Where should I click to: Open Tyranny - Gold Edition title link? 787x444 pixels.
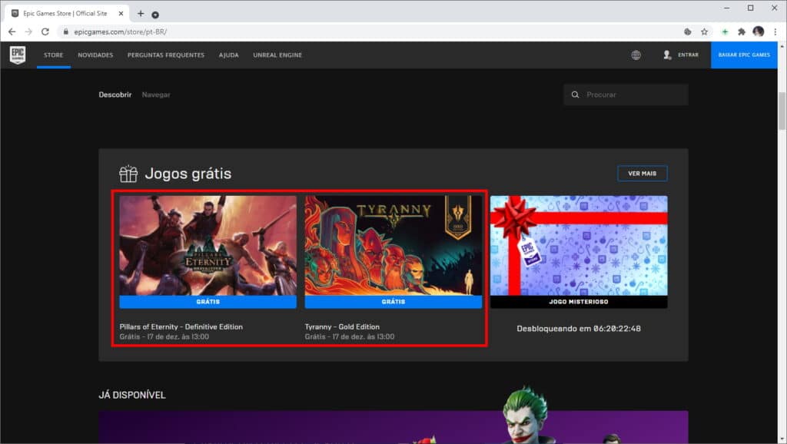pyautogui.click(x=342, y=326)
